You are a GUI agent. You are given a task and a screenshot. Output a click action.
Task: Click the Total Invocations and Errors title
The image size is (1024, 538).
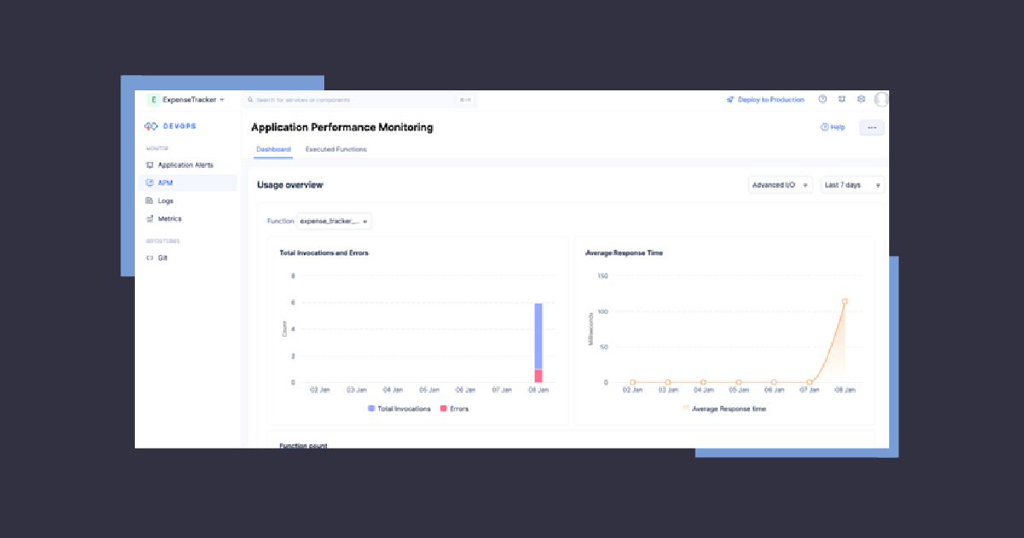[324, 253]
